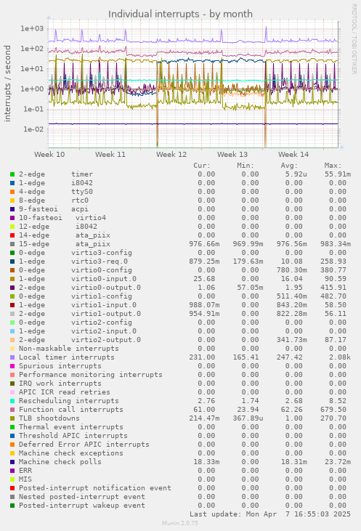361x531 pixels.
Task: Click the graph title Individual interrupts - by month
Action: 180,15
